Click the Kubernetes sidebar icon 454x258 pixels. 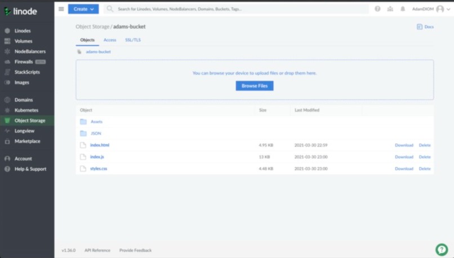[7, 110]
